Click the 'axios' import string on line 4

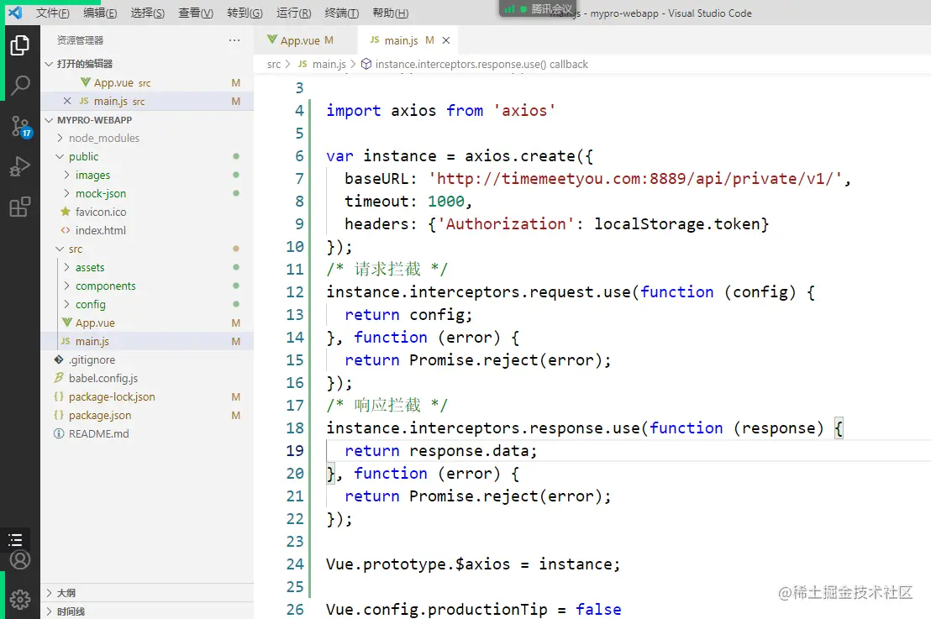pos(524,111)
